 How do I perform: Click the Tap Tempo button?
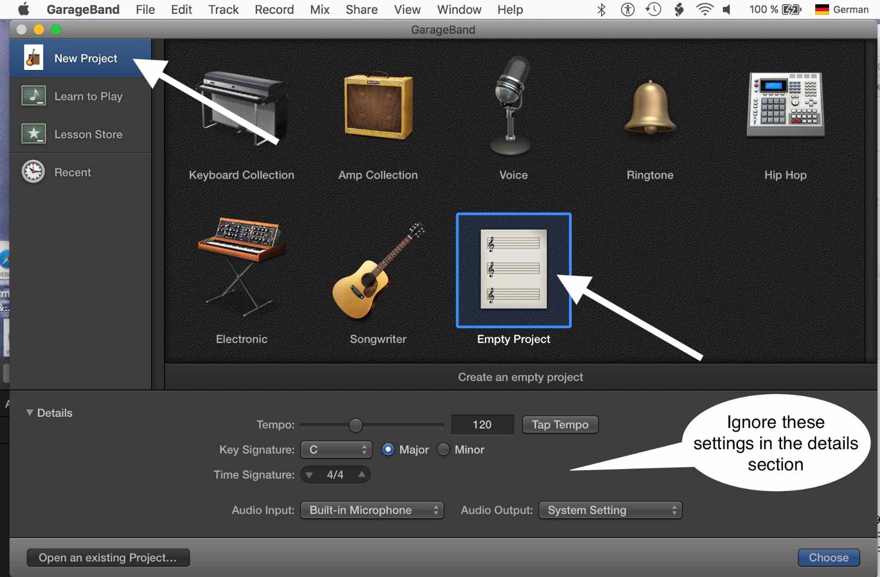click(x=560, y=425)
